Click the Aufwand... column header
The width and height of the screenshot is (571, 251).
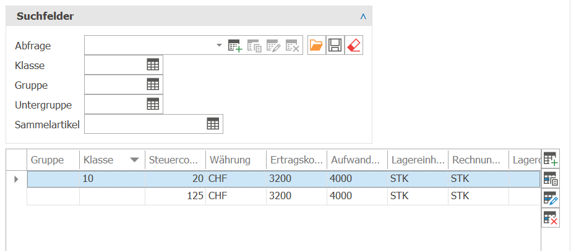[x=357, y=160]
